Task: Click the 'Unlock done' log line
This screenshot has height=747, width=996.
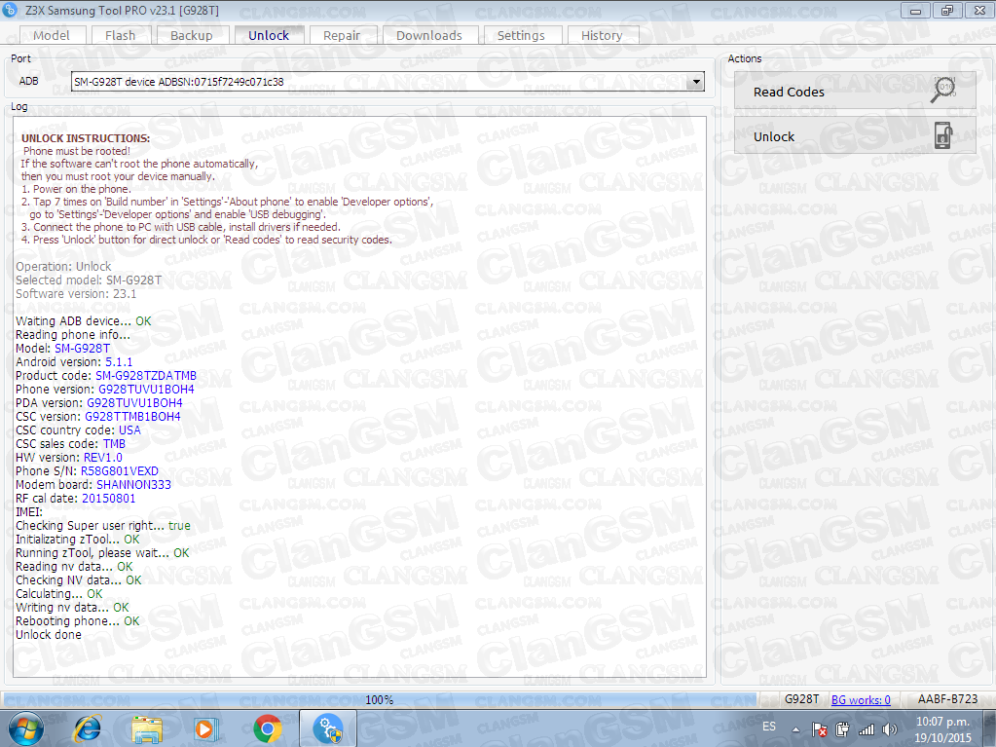Action: pyautogui.click(x=49, y=635)
